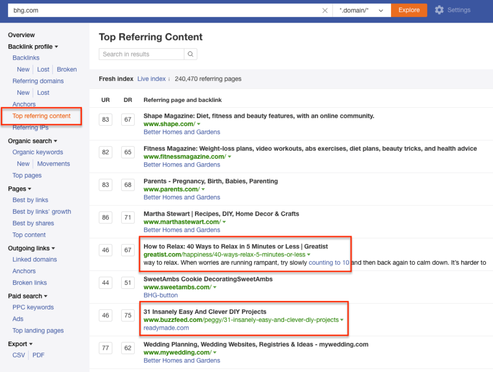Open Best by links' growth
This screenshot has width=493, height=372.
point(42,211)
